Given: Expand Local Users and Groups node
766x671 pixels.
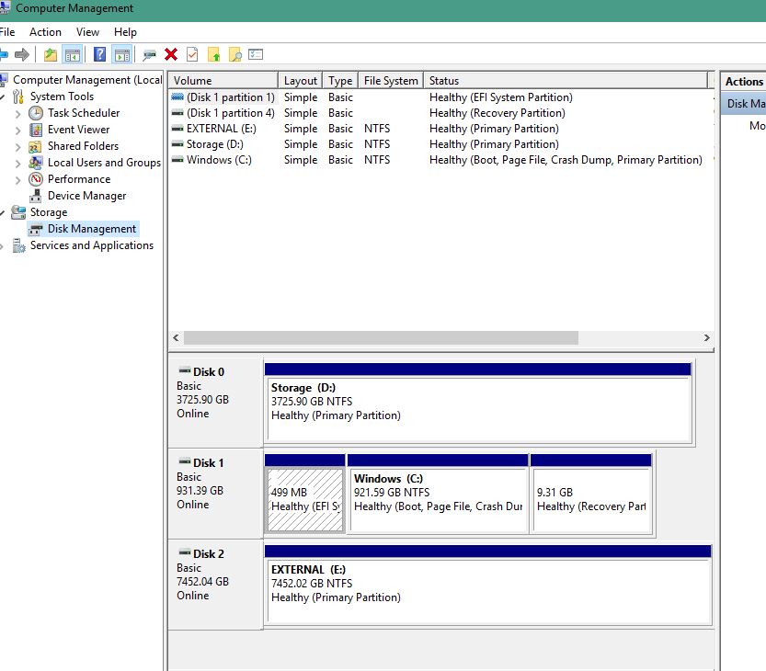Looking at the screenshot, I should [18, 164].
